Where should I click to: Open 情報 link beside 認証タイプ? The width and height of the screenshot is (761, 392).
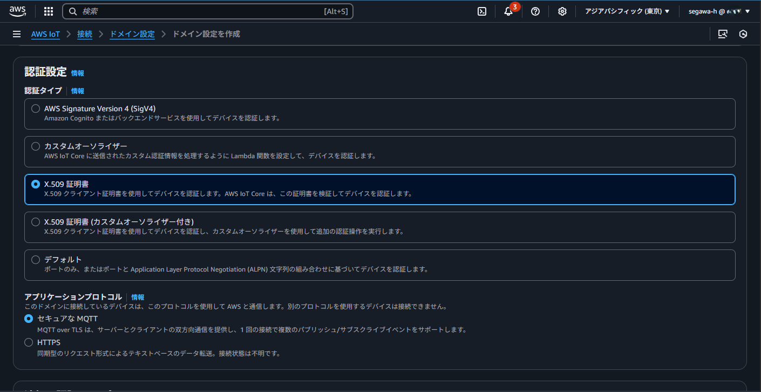(x=78, y=91)
